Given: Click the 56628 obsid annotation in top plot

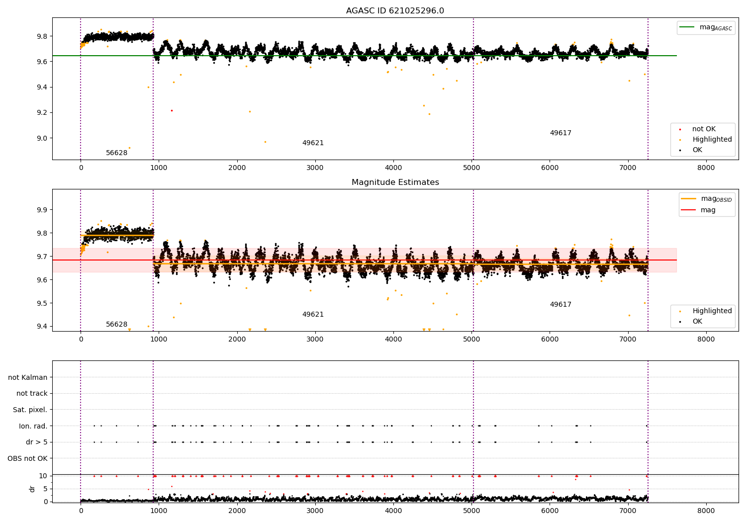Looking at the screenshot, I should pos(117,153).
